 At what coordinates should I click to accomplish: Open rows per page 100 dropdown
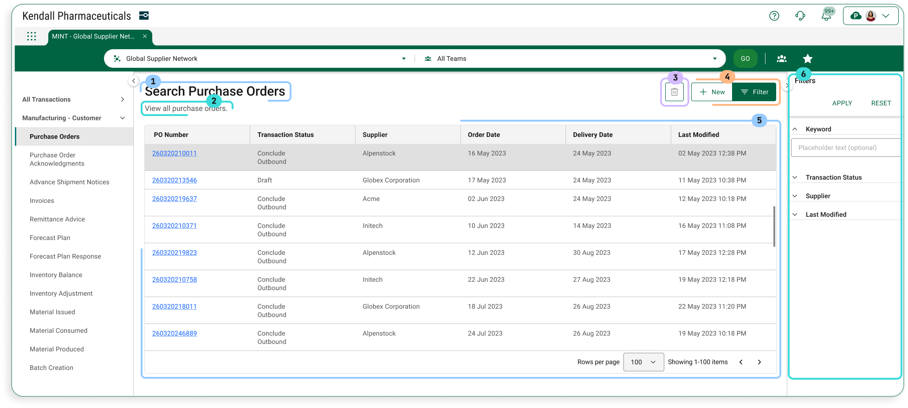[643, 362]
